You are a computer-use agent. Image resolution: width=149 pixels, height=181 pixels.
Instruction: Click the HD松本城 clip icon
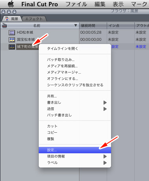[12, 32]
